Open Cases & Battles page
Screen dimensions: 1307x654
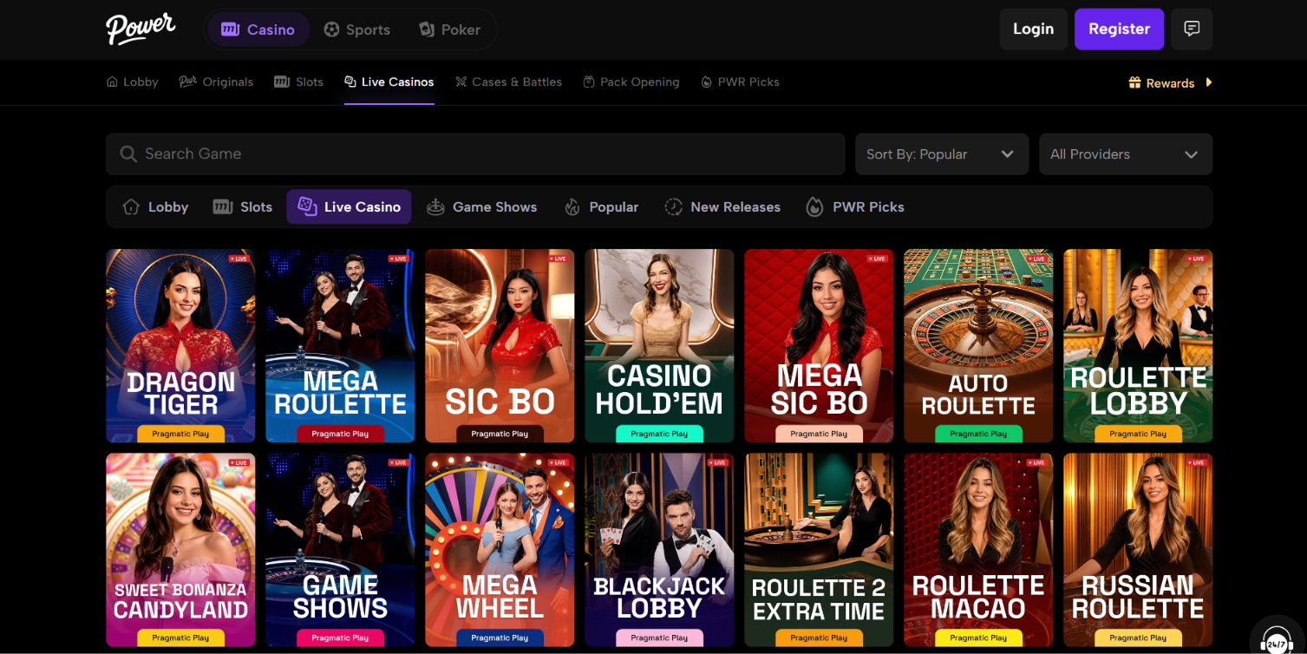click(509, 82)
